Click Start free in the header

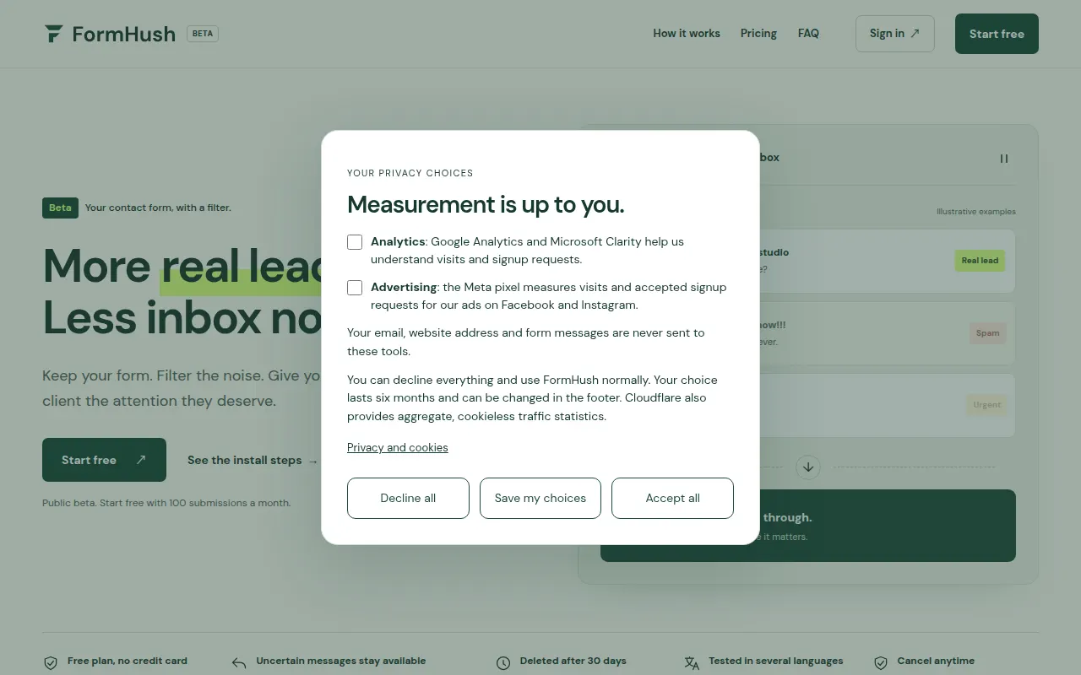pos(997,34)
